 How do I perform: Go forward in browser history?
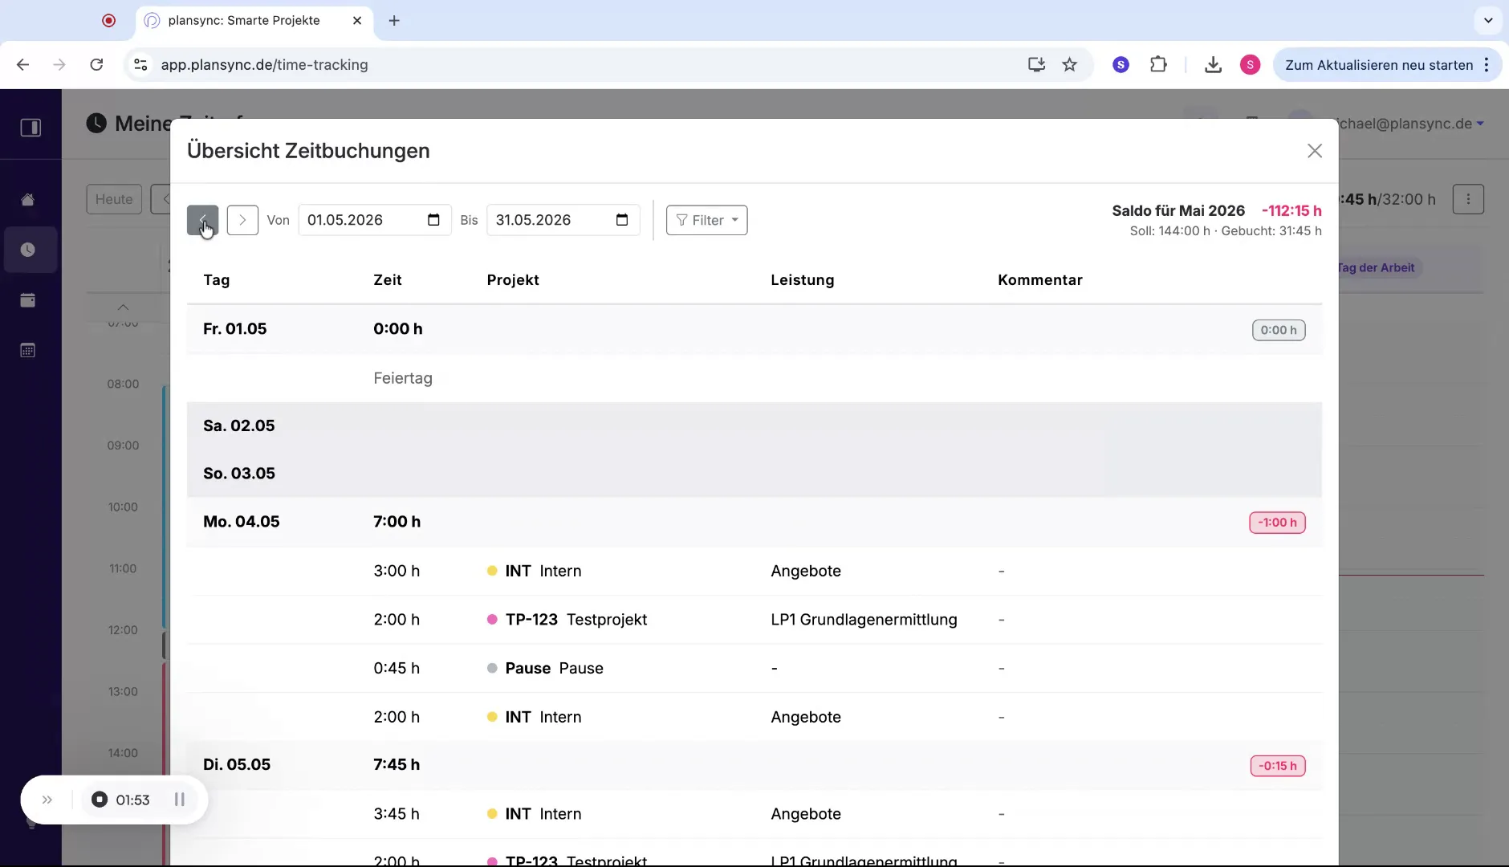click(59, 65)
